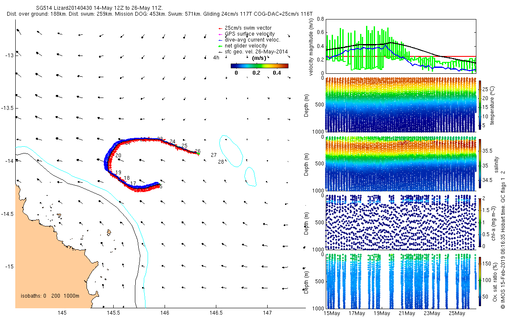Click the '1.5' chl-a colorbar tick
Screen dimensions: 509x318
click(x=487, y=210)
